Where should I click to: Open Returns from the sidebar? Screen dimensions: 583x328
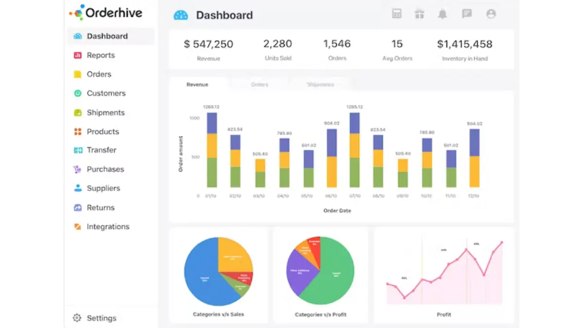(101, 207)
